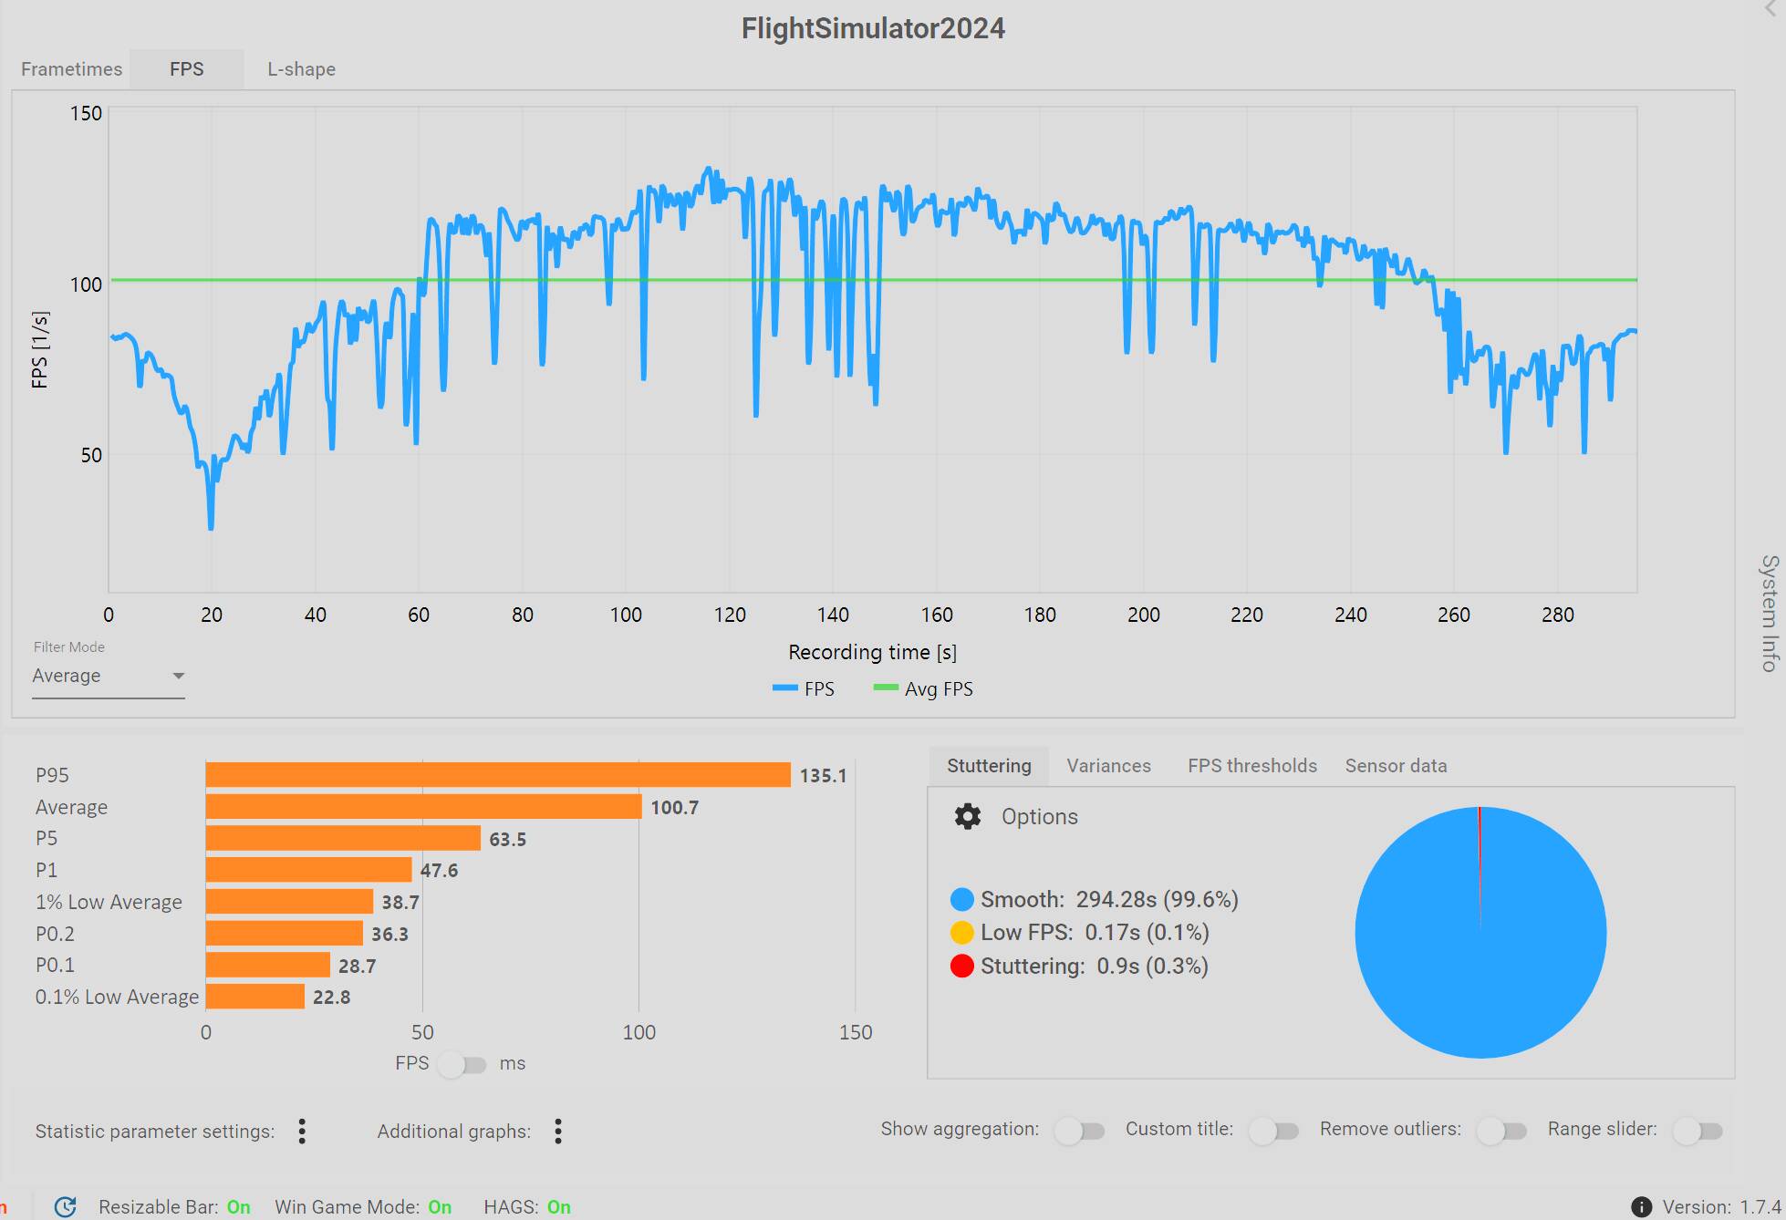The height and width of the screenshot is (1220, 1786).
Task: Enable the Custom title switch
Action: click(x=1274, y=1131)
